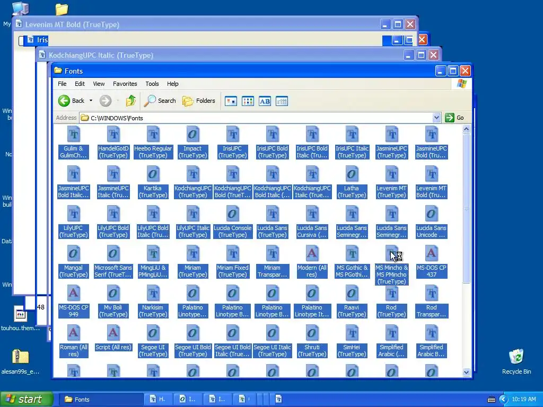Open the File menu
This screenshot has width=543, height=407.
(62, 84)
